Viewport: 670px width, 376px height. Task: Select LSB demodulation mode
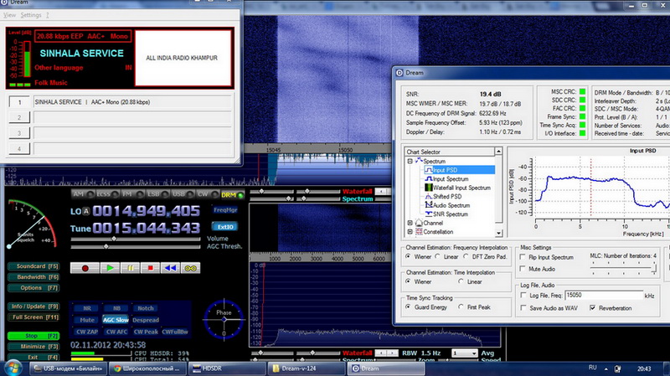coord(157,194)
